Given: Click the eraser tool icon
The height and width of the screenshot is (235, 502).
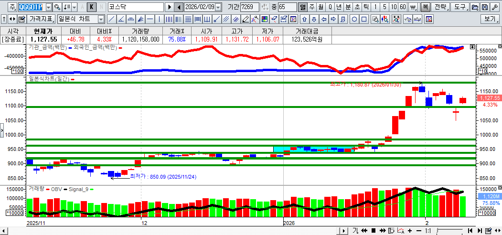Looking at the screenshot, I should click(245, 19).
